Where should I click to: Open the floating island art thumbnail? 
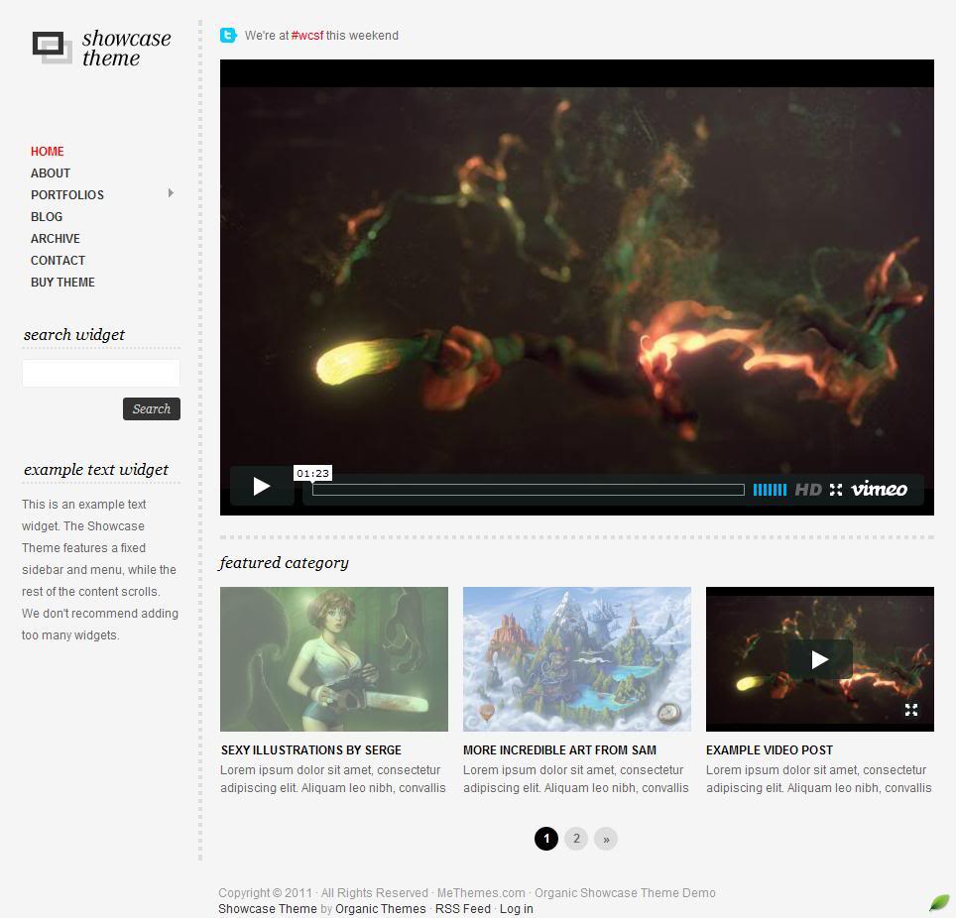[577, 659]
